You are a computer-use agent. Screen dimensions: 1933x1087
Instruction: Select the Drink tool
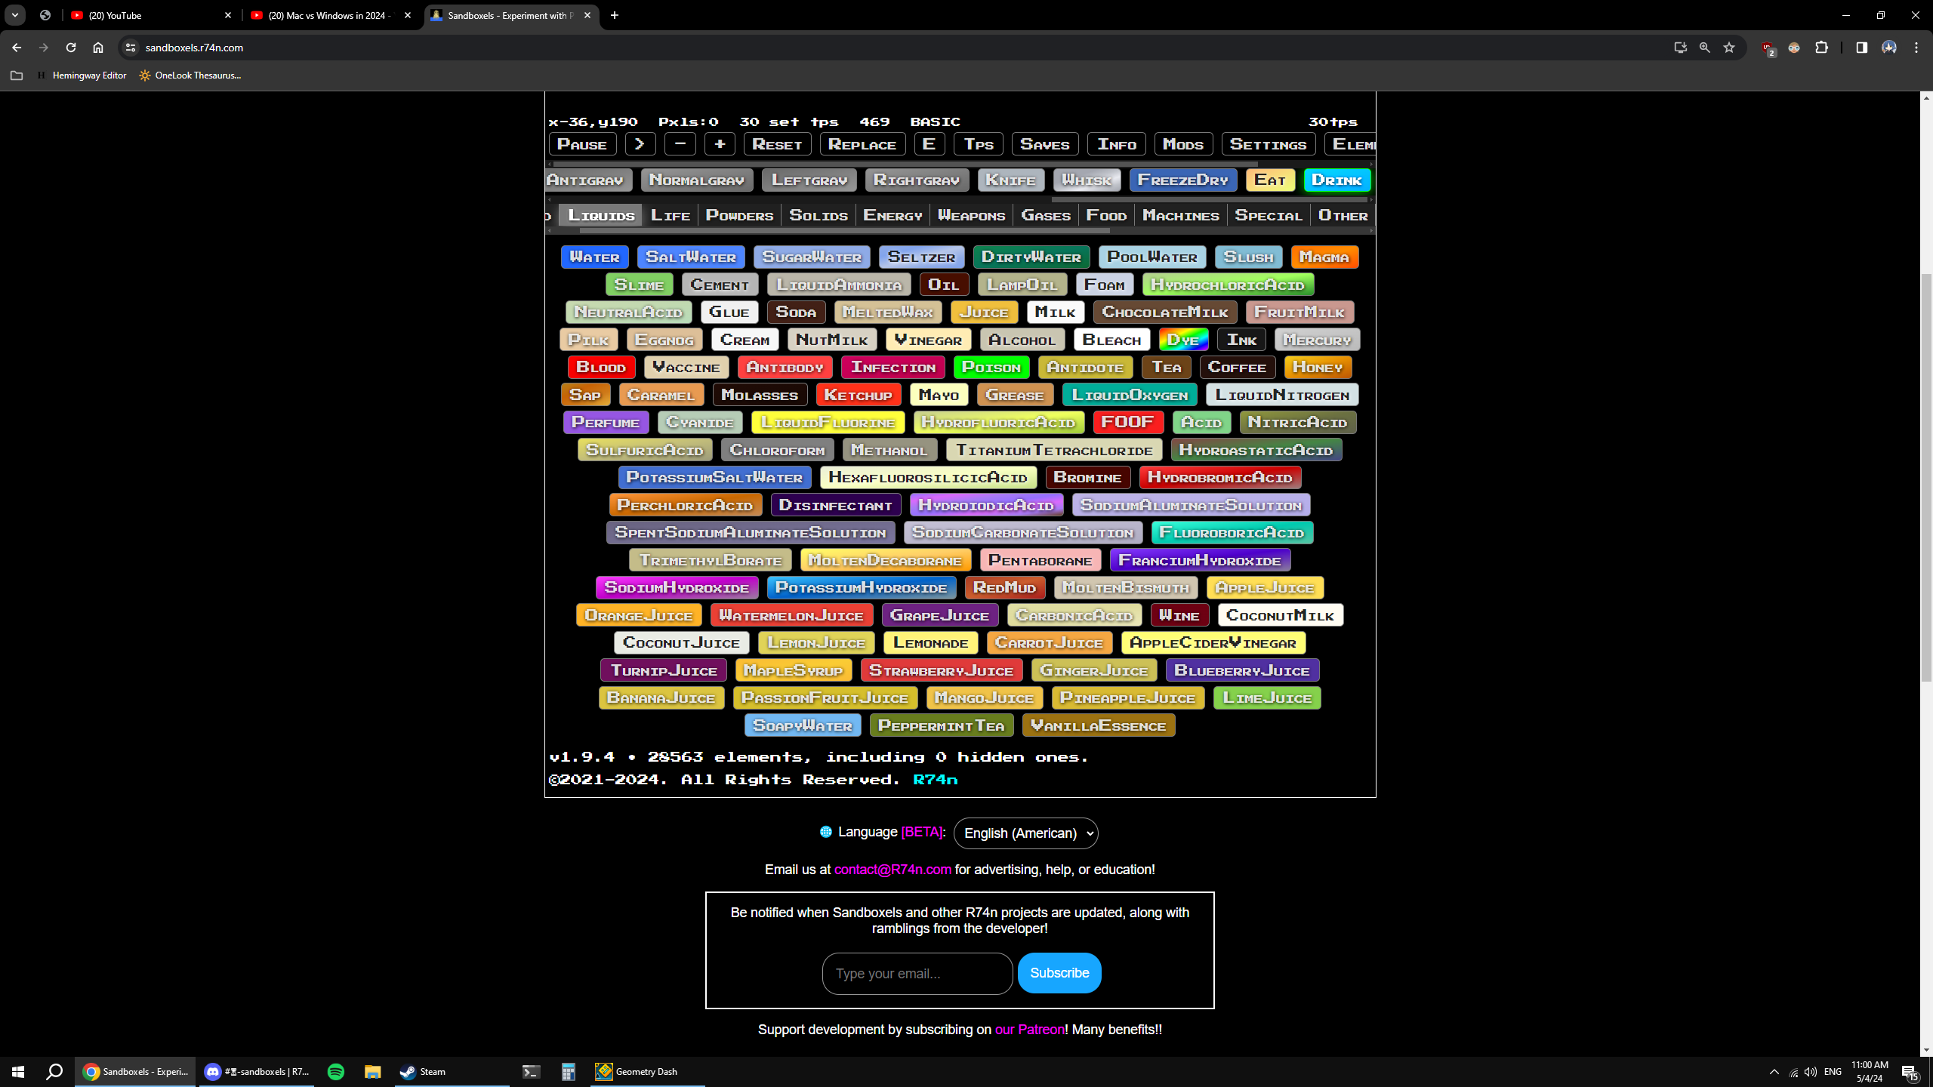(1336, 180)
